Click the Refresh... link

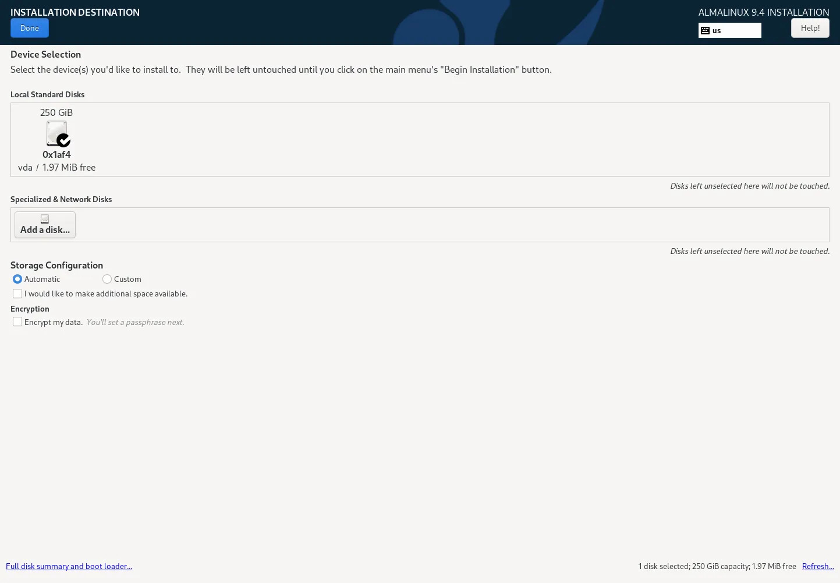817,566
